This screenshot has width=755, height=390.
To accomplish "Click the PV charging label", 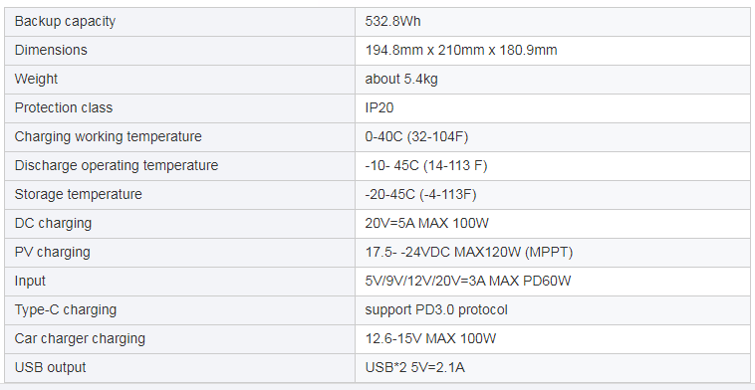I will [x=52, y=252].
